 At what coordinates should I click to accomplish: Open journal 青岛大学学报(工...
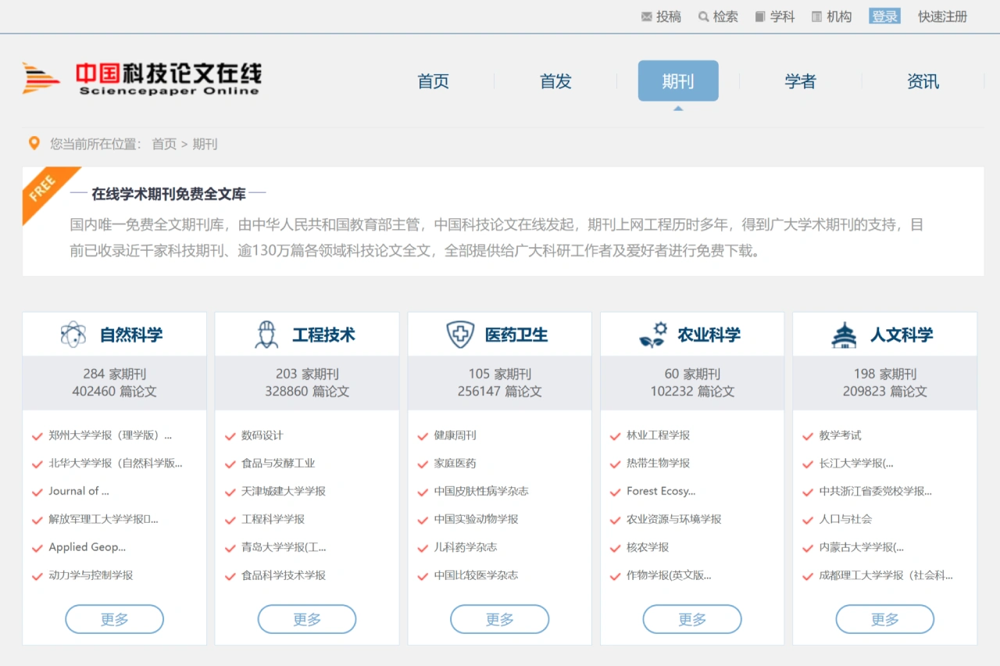(x=284, y=547)
